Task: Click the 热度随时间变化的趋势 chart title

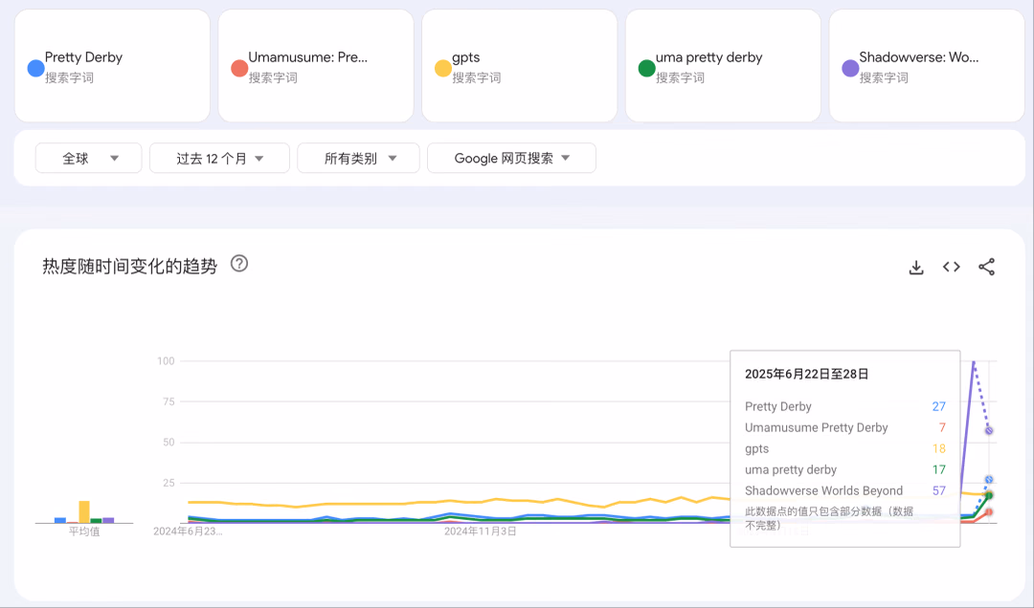Action: click(x=130, y=266)
